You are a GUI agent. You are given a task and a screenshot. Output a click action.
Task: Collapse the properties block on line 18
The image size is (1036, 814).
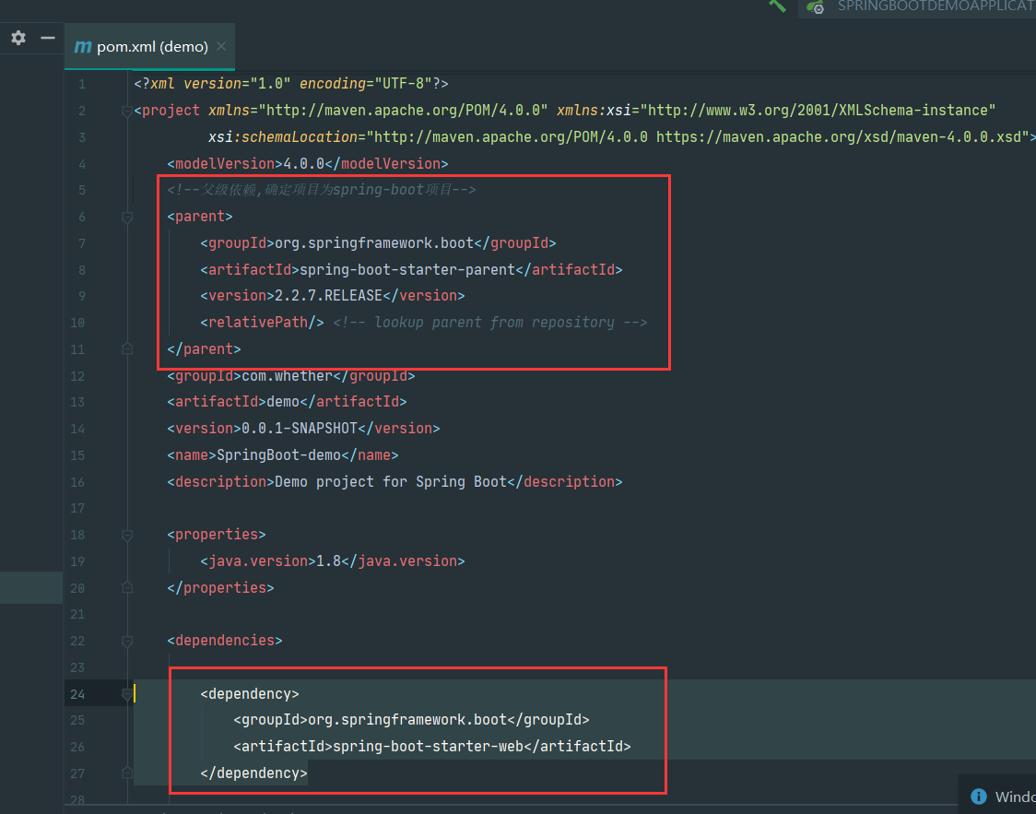click(x=127, y=536)
